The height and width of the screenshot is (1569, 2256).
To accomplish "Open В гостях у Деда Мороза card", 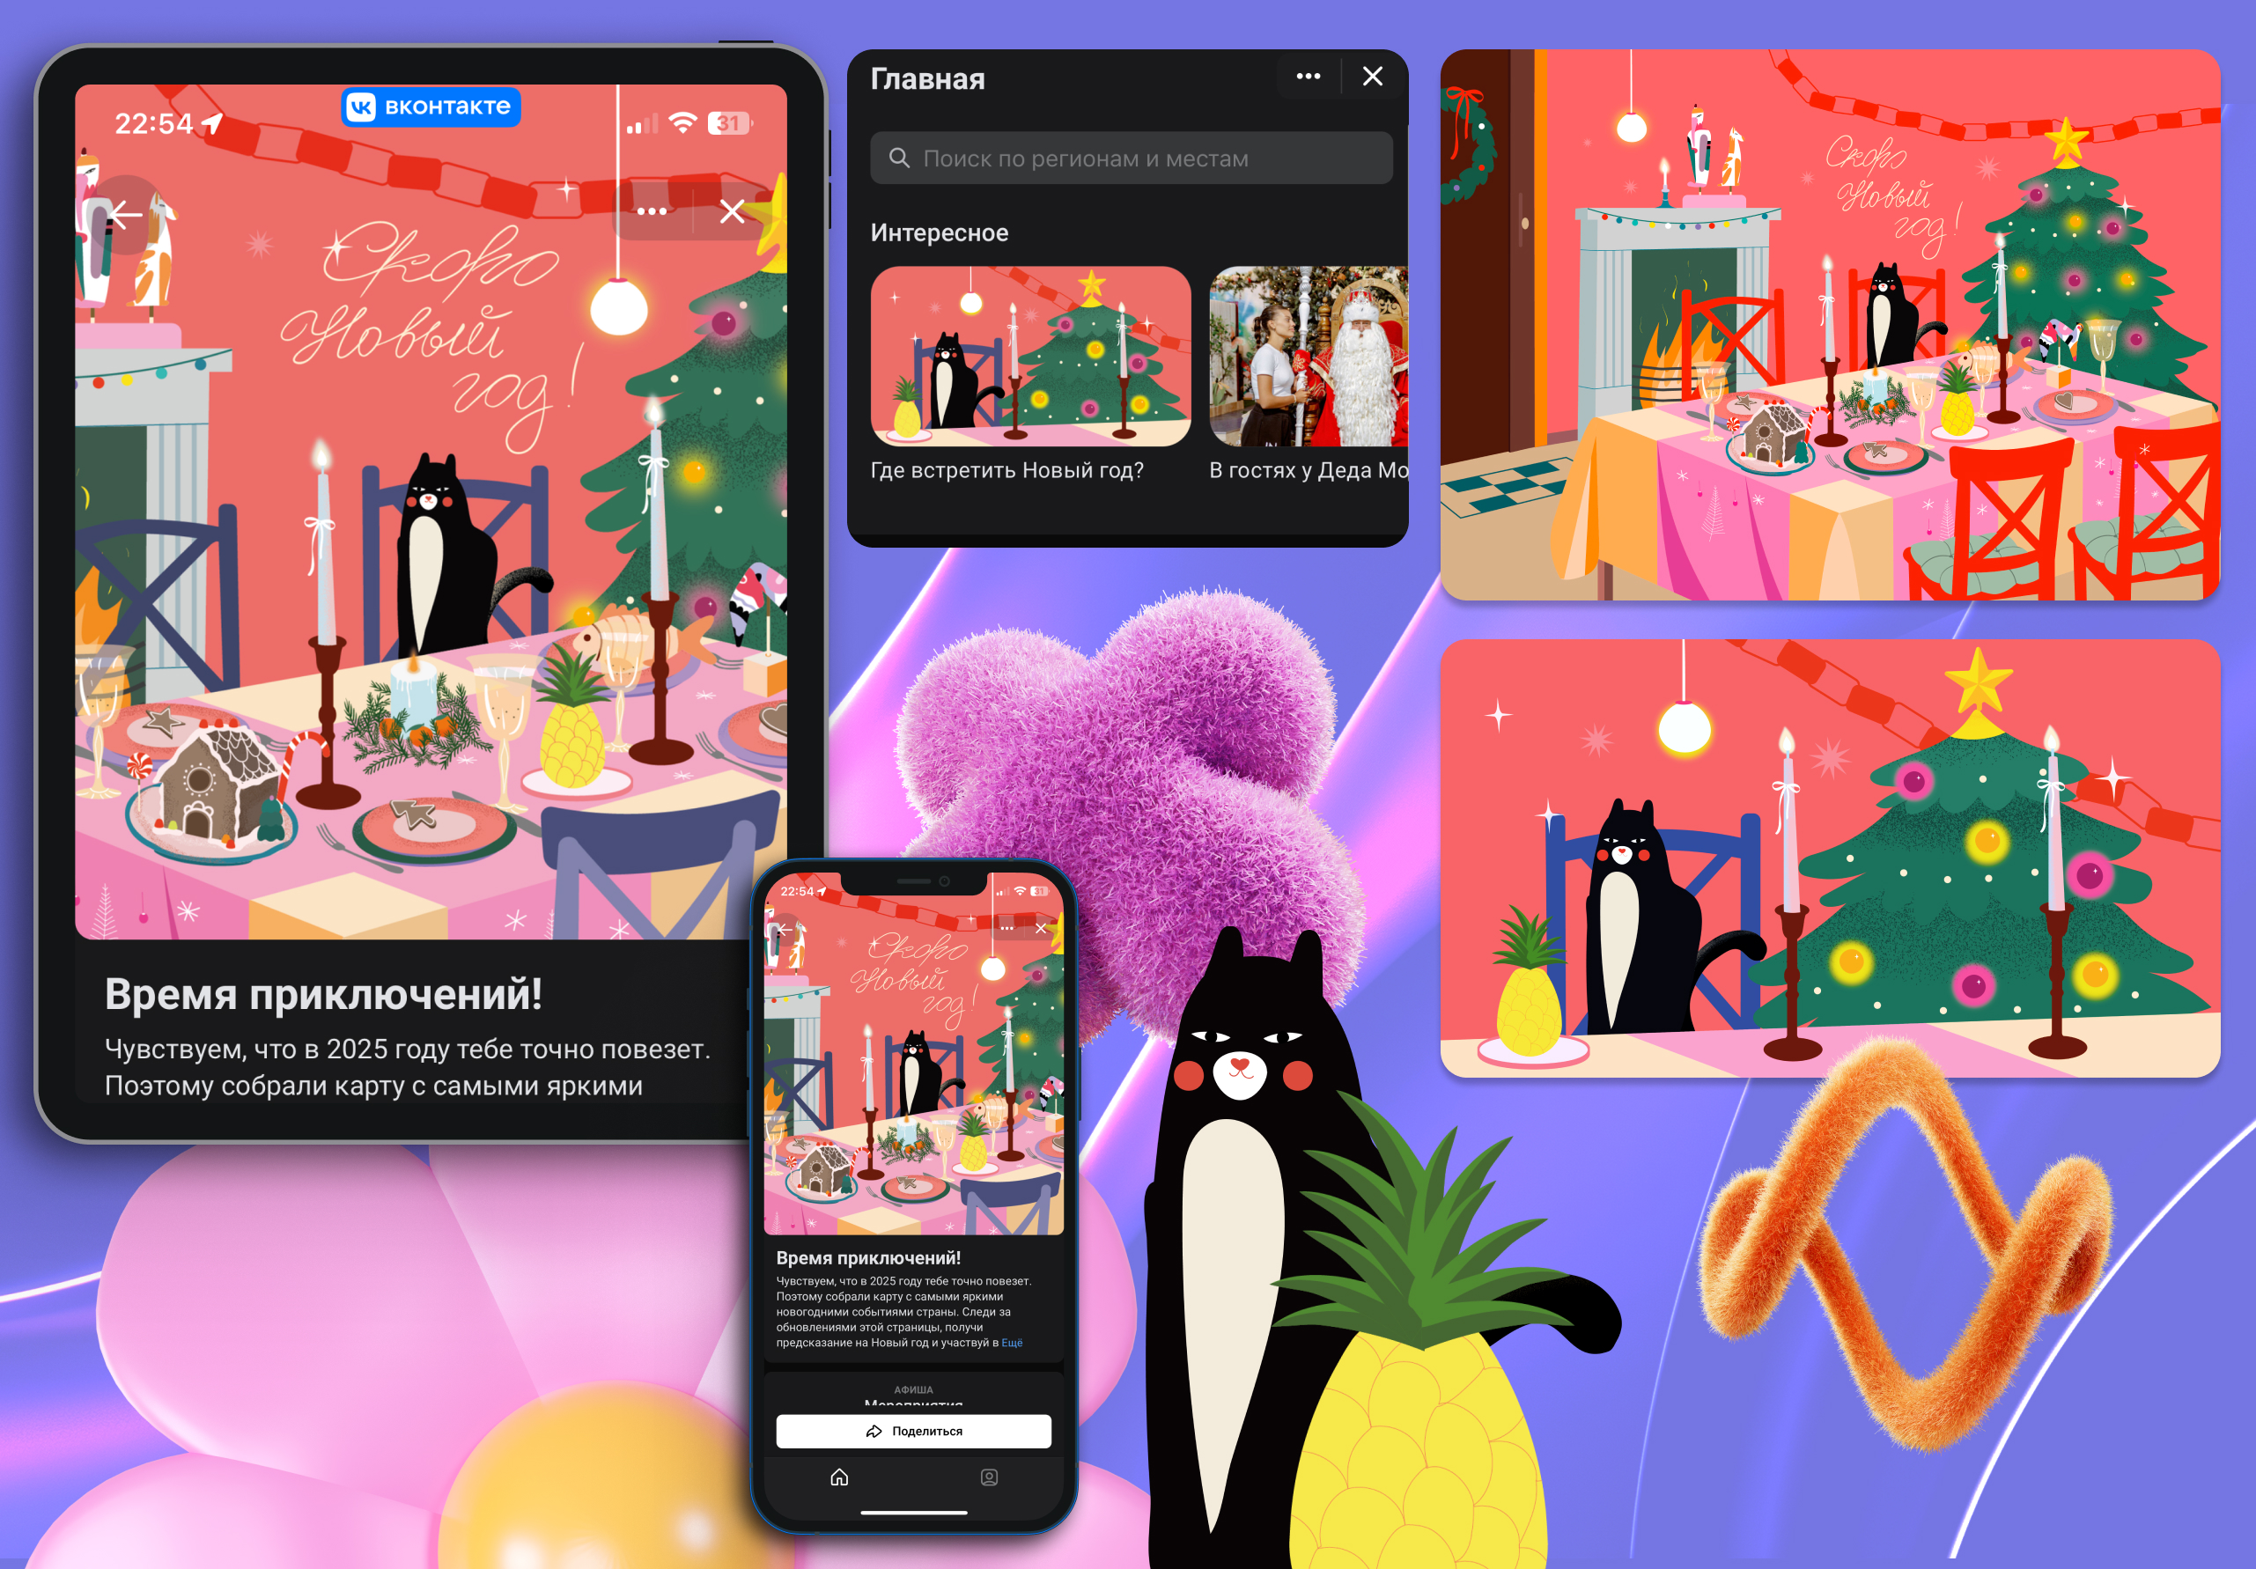I will click(x=1308, y=357).
